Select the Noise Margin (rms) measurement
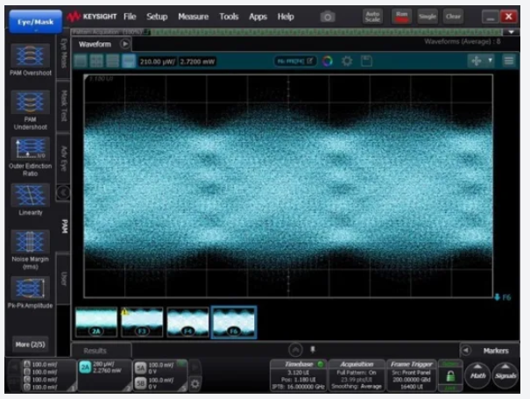Screen dimensions: 530x399 coord(31,241)
